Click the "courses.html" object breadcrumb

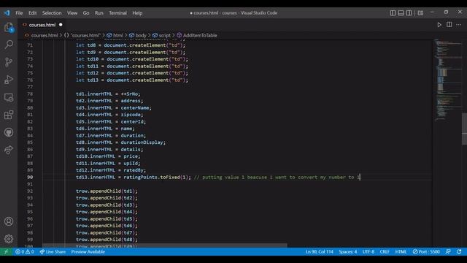pos(85,35)
